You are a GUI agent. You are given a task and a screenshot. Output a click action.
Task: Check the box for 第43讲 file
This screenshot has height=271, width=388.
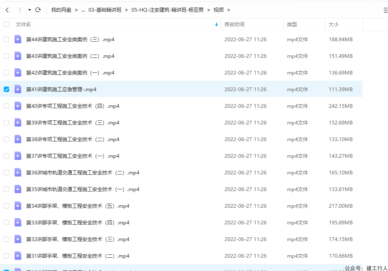[6, 56]
